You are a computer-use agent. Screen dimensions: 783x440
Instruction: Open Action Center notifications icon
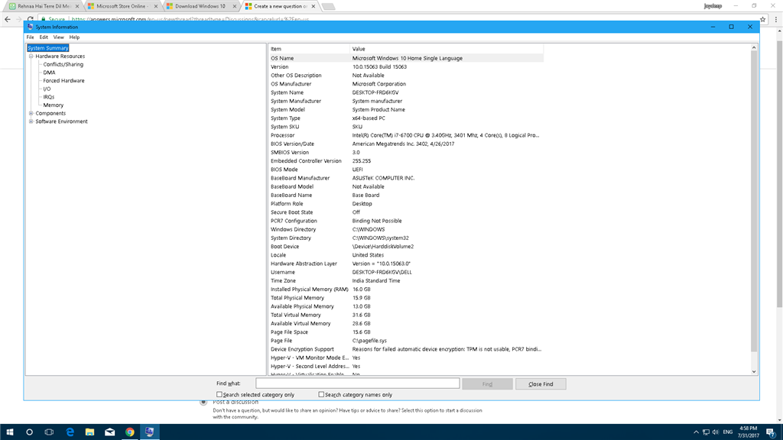pyautogui.click(x=771, y=432)
